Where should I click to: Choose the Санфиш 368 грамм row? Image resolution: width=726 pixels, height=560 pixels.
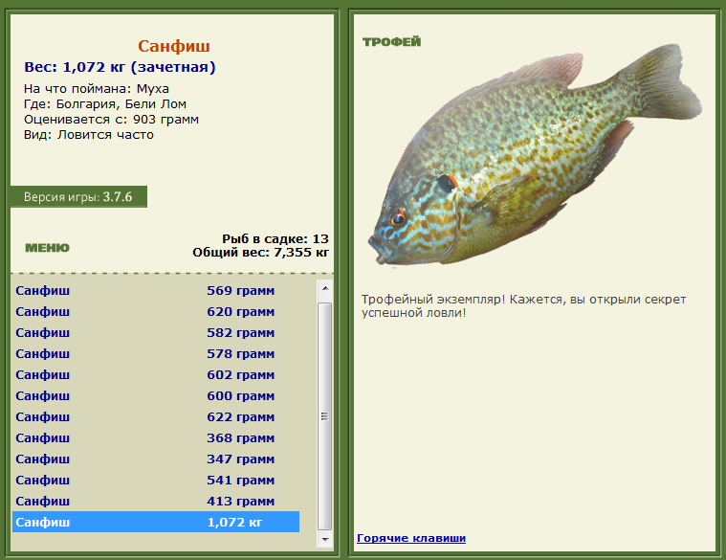pos(155,438)
